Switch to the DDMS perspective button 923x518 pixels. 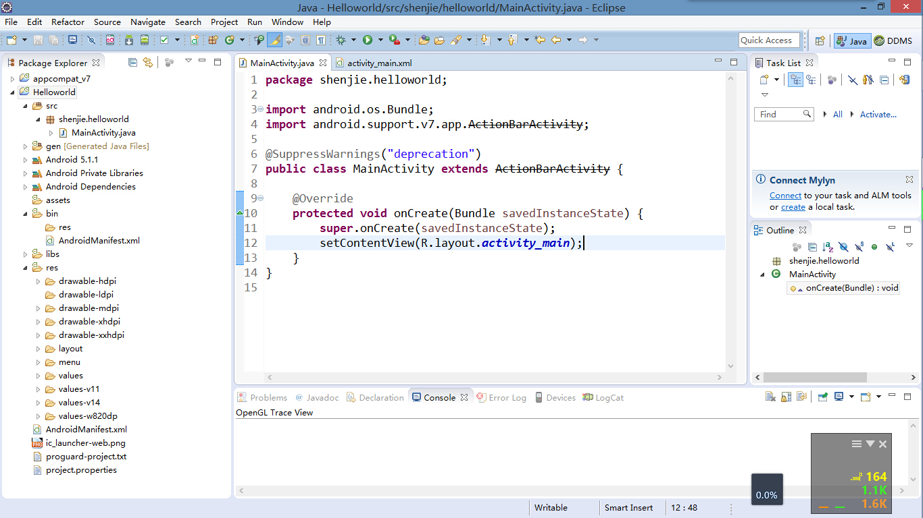893,40
